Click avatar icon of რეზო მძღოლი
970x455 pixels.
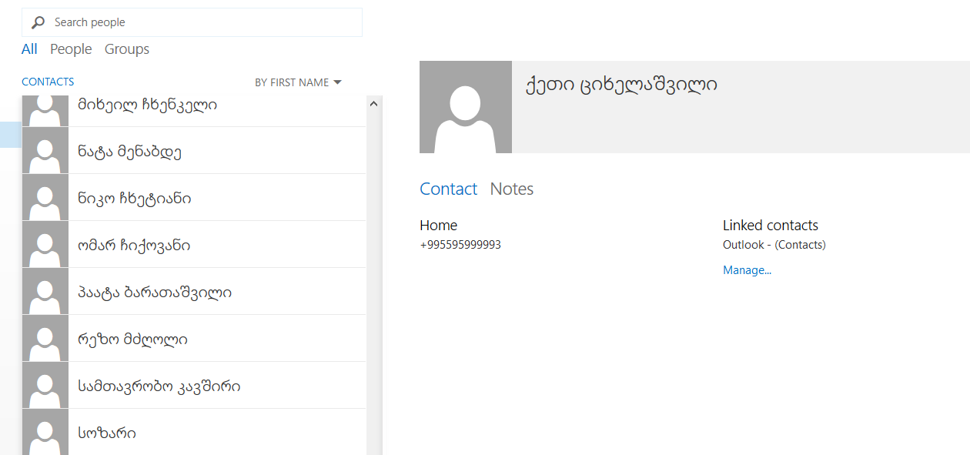45,339
